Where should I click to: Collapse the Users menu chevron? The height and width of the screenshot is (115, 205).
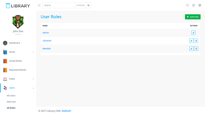point(33,88)
